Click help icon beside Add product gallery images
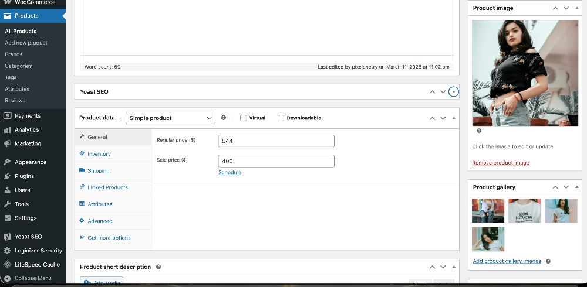 coord(548,261)
